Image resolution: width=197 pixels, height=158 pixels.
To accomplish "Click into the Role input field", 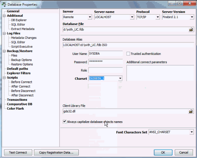I will pos(106,70).
